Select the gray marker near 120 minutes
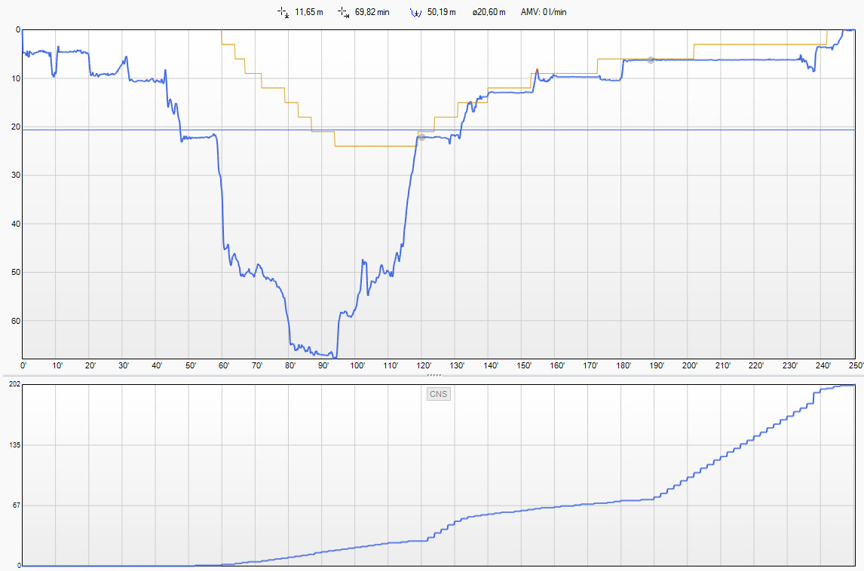Screen dimensions: 864x571 [421, 137]
